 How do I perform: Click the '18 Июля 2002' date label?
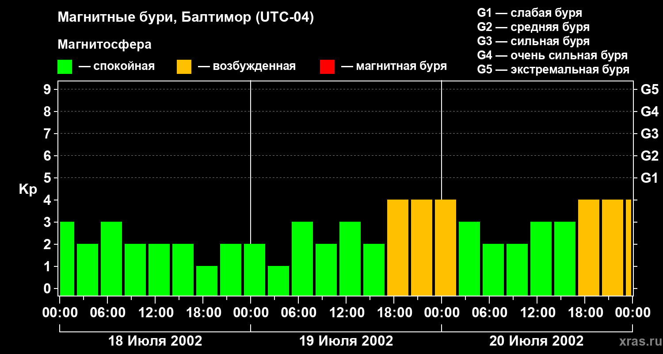[x=155, y=341]
